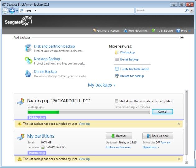Click the Online Backup globe icon

click(x=28, y=73)
